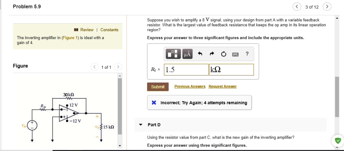Open the units symbols µÅ button

pyautogui.click(x=187, y=54)
